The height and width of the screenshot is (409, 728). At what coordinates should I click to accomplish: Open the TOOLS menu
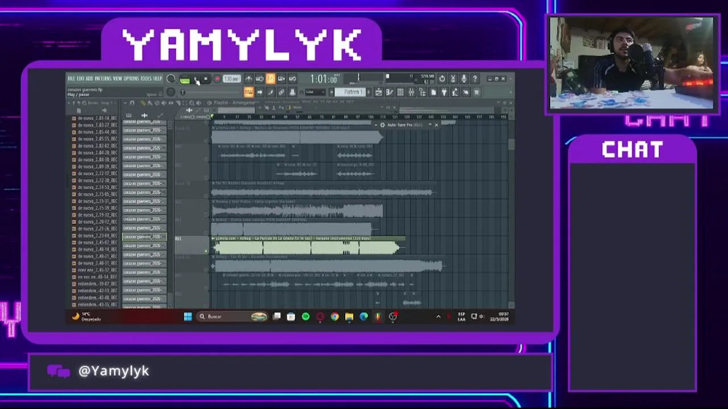(146, 78)
